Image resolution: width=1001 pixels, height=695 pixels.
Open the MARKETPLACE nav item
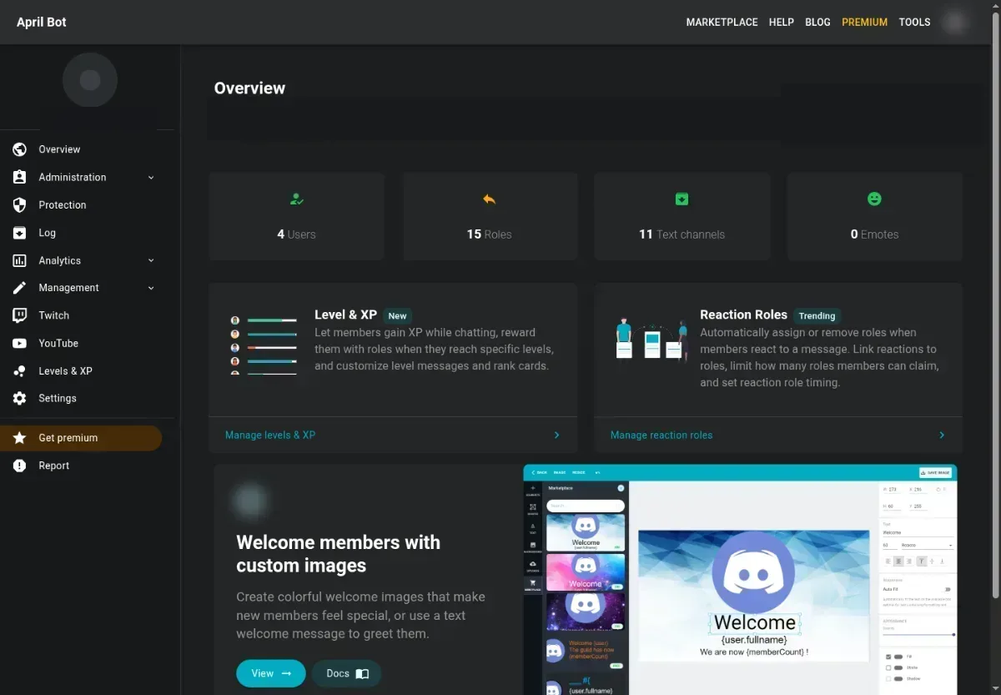coord(722,23)
